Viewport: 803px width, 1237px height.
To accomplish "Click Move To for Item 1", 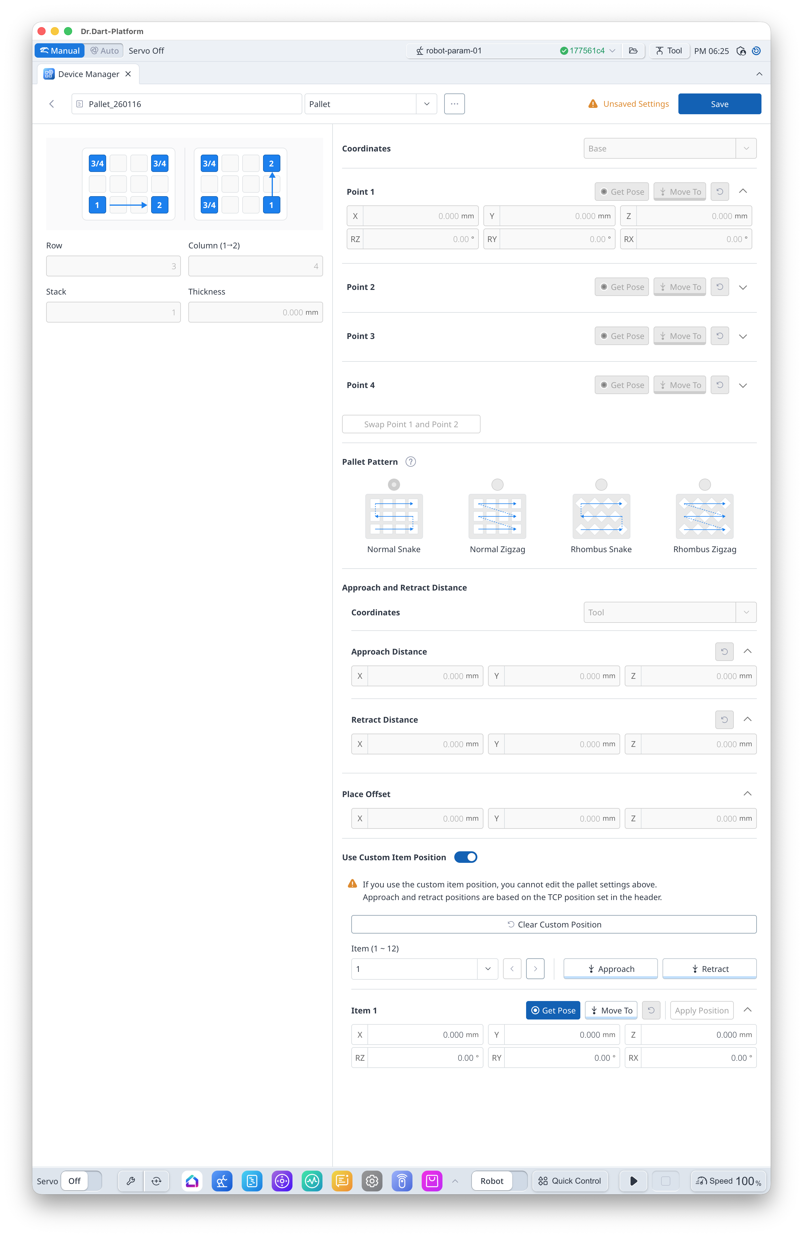I will [x=611, y=1010].
